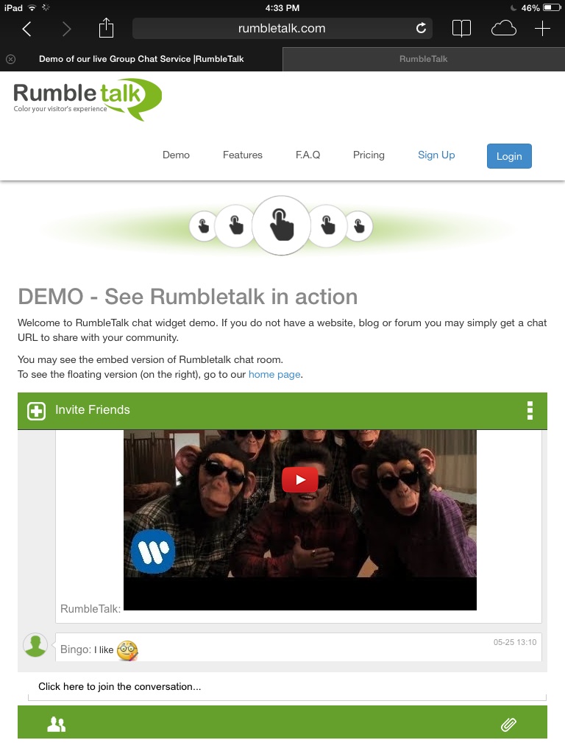Viewport: 565px width, 754px height.
Task: Open iCloud tabs cloud icon
Action: point(503,29)
